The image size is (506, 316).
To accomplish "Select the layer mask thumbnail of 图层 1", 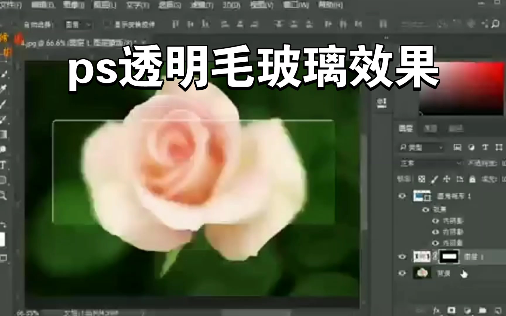I will (449, 256).
